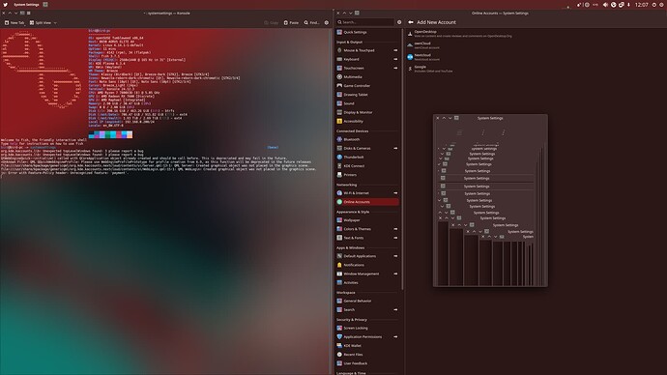Select Thunderbolt settings
This screenshot has width=667, height=375.
(x=367, y=158)
